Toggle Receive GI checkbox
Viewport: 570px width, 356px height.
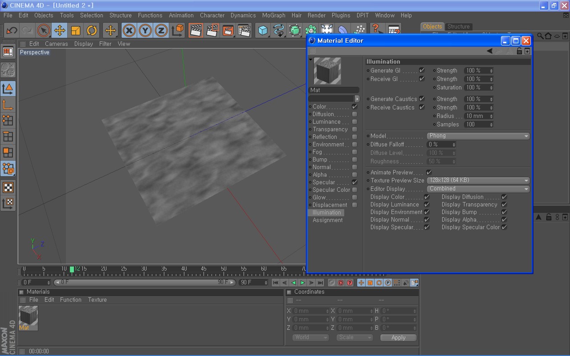pos(422,79)
